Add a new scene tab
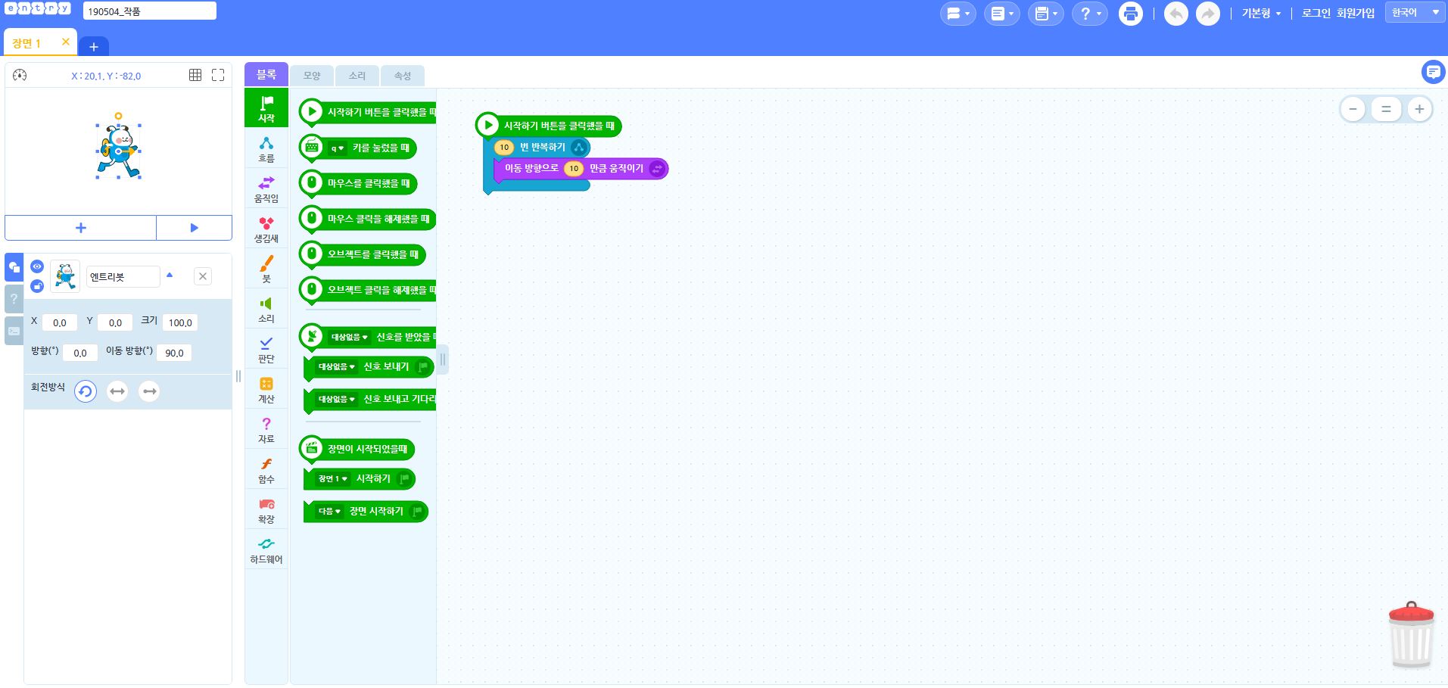 (x=94, y=46)
